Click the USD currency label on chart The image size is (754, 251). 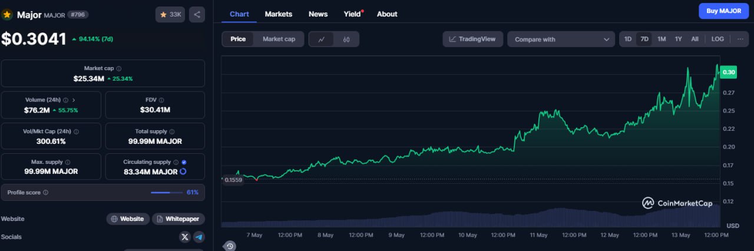click(733, 226)
